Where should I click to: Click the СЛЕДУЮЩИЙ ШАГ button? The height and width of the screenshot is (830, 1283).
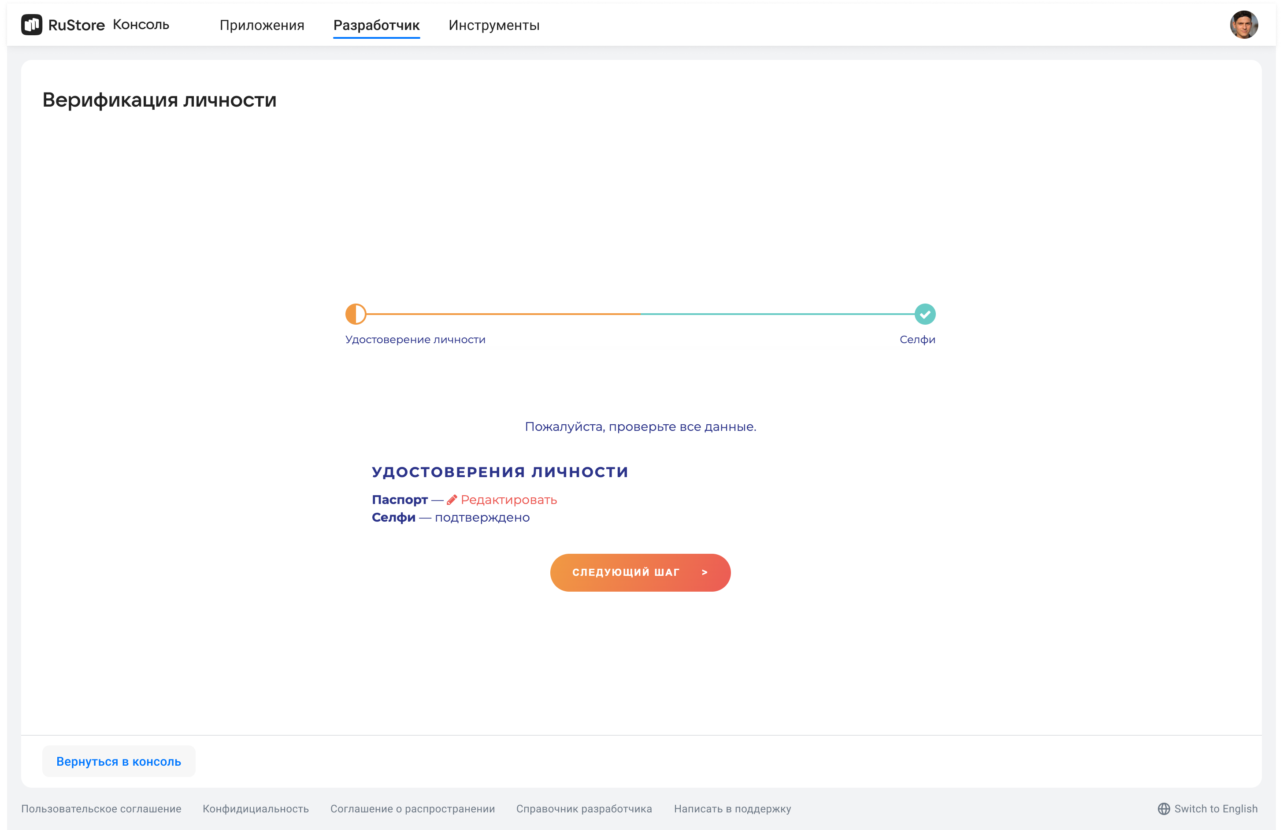tap(640, 572)
